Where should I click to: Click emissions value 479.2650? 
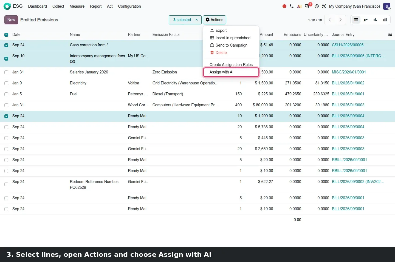[x=293, y=94]
